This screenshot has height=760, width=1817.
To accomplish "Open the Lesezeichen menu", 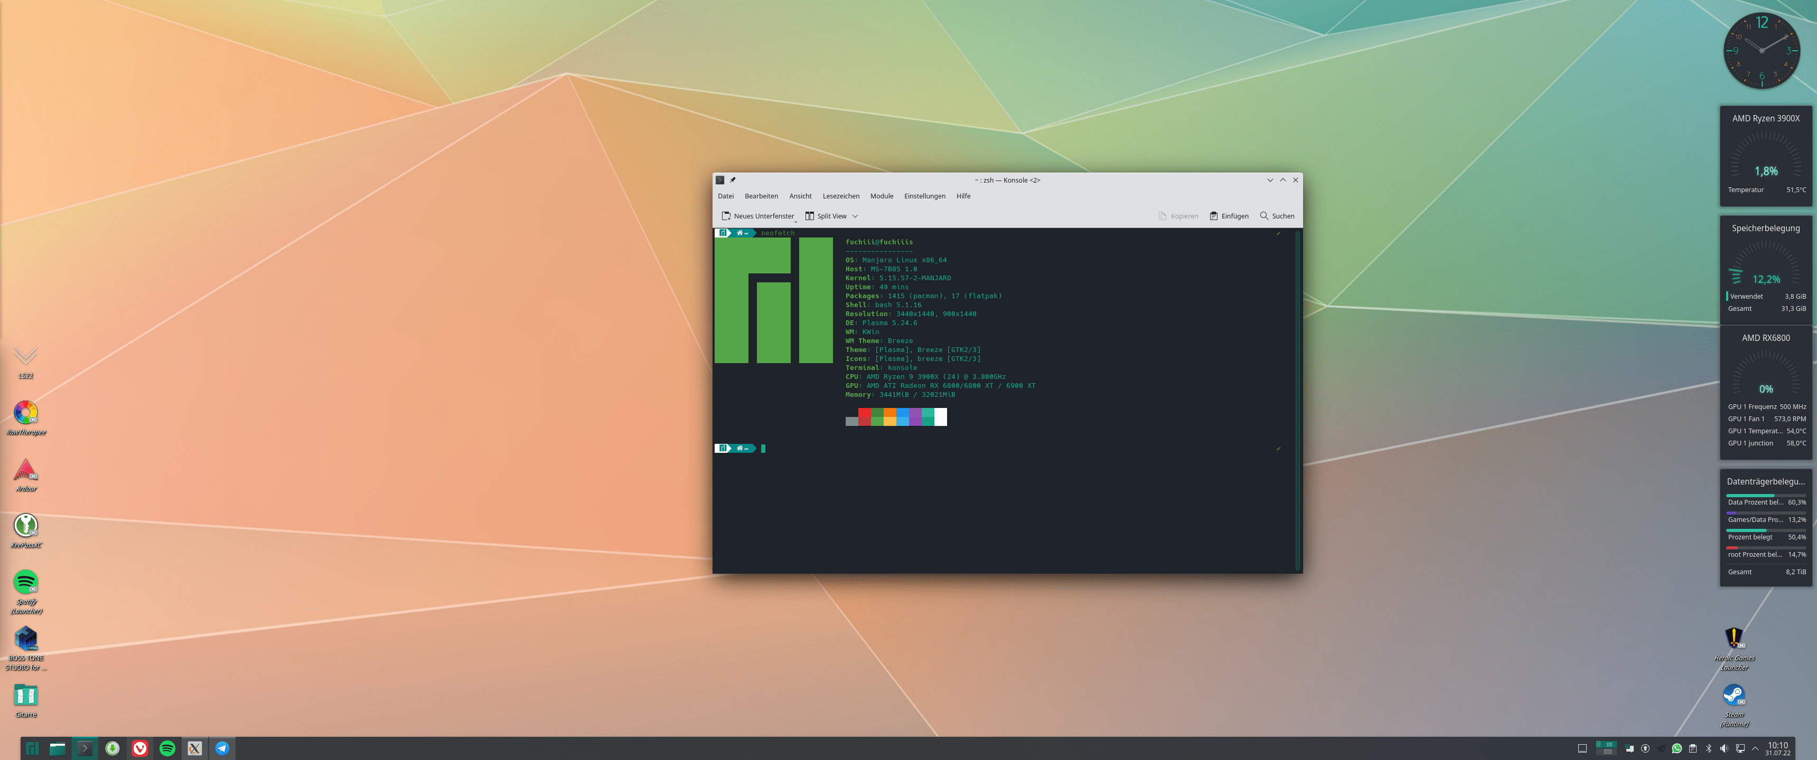I will [841, 196].
